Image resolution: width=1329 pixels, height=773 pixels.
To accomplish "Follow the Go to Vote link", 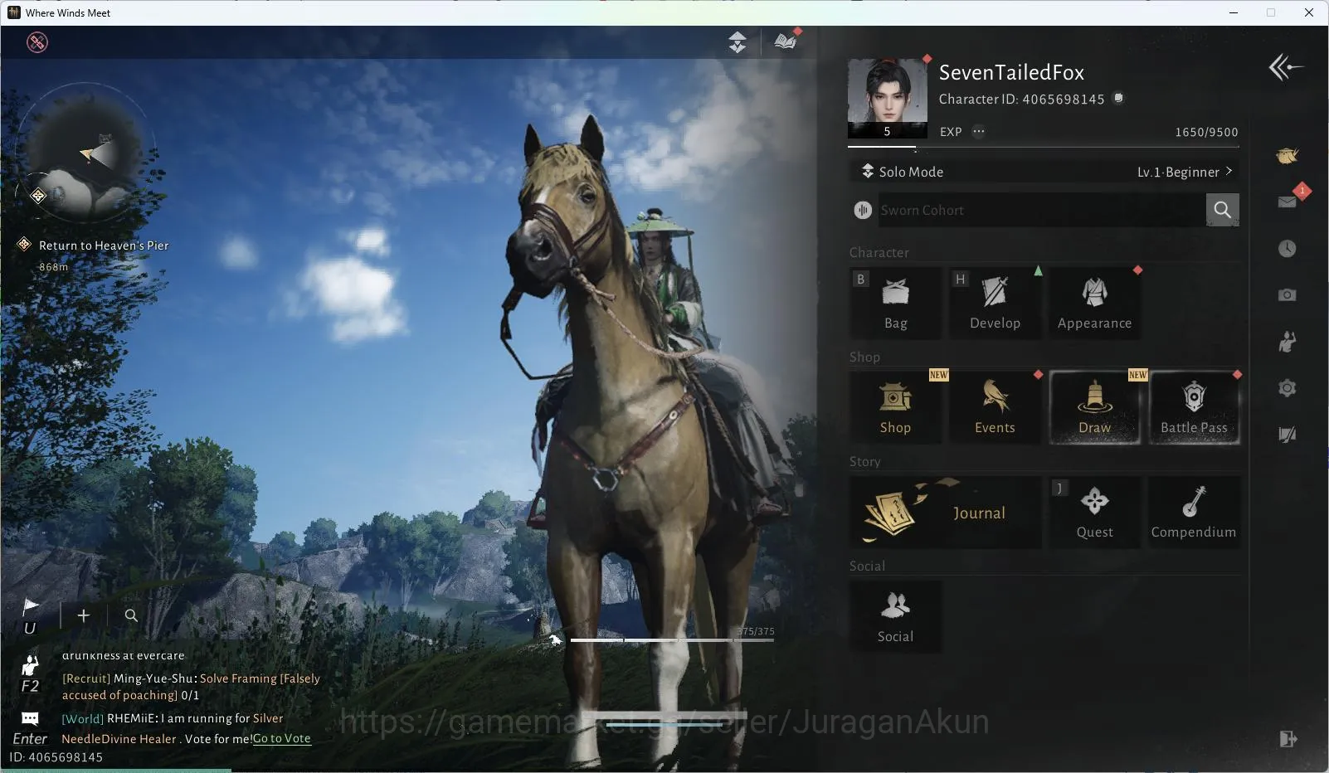I will pyautogui.click(x=281, y=738).
